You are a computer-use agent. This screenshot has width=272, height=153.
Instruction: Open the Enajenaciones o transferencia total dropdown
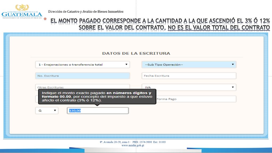click(83, 65)
